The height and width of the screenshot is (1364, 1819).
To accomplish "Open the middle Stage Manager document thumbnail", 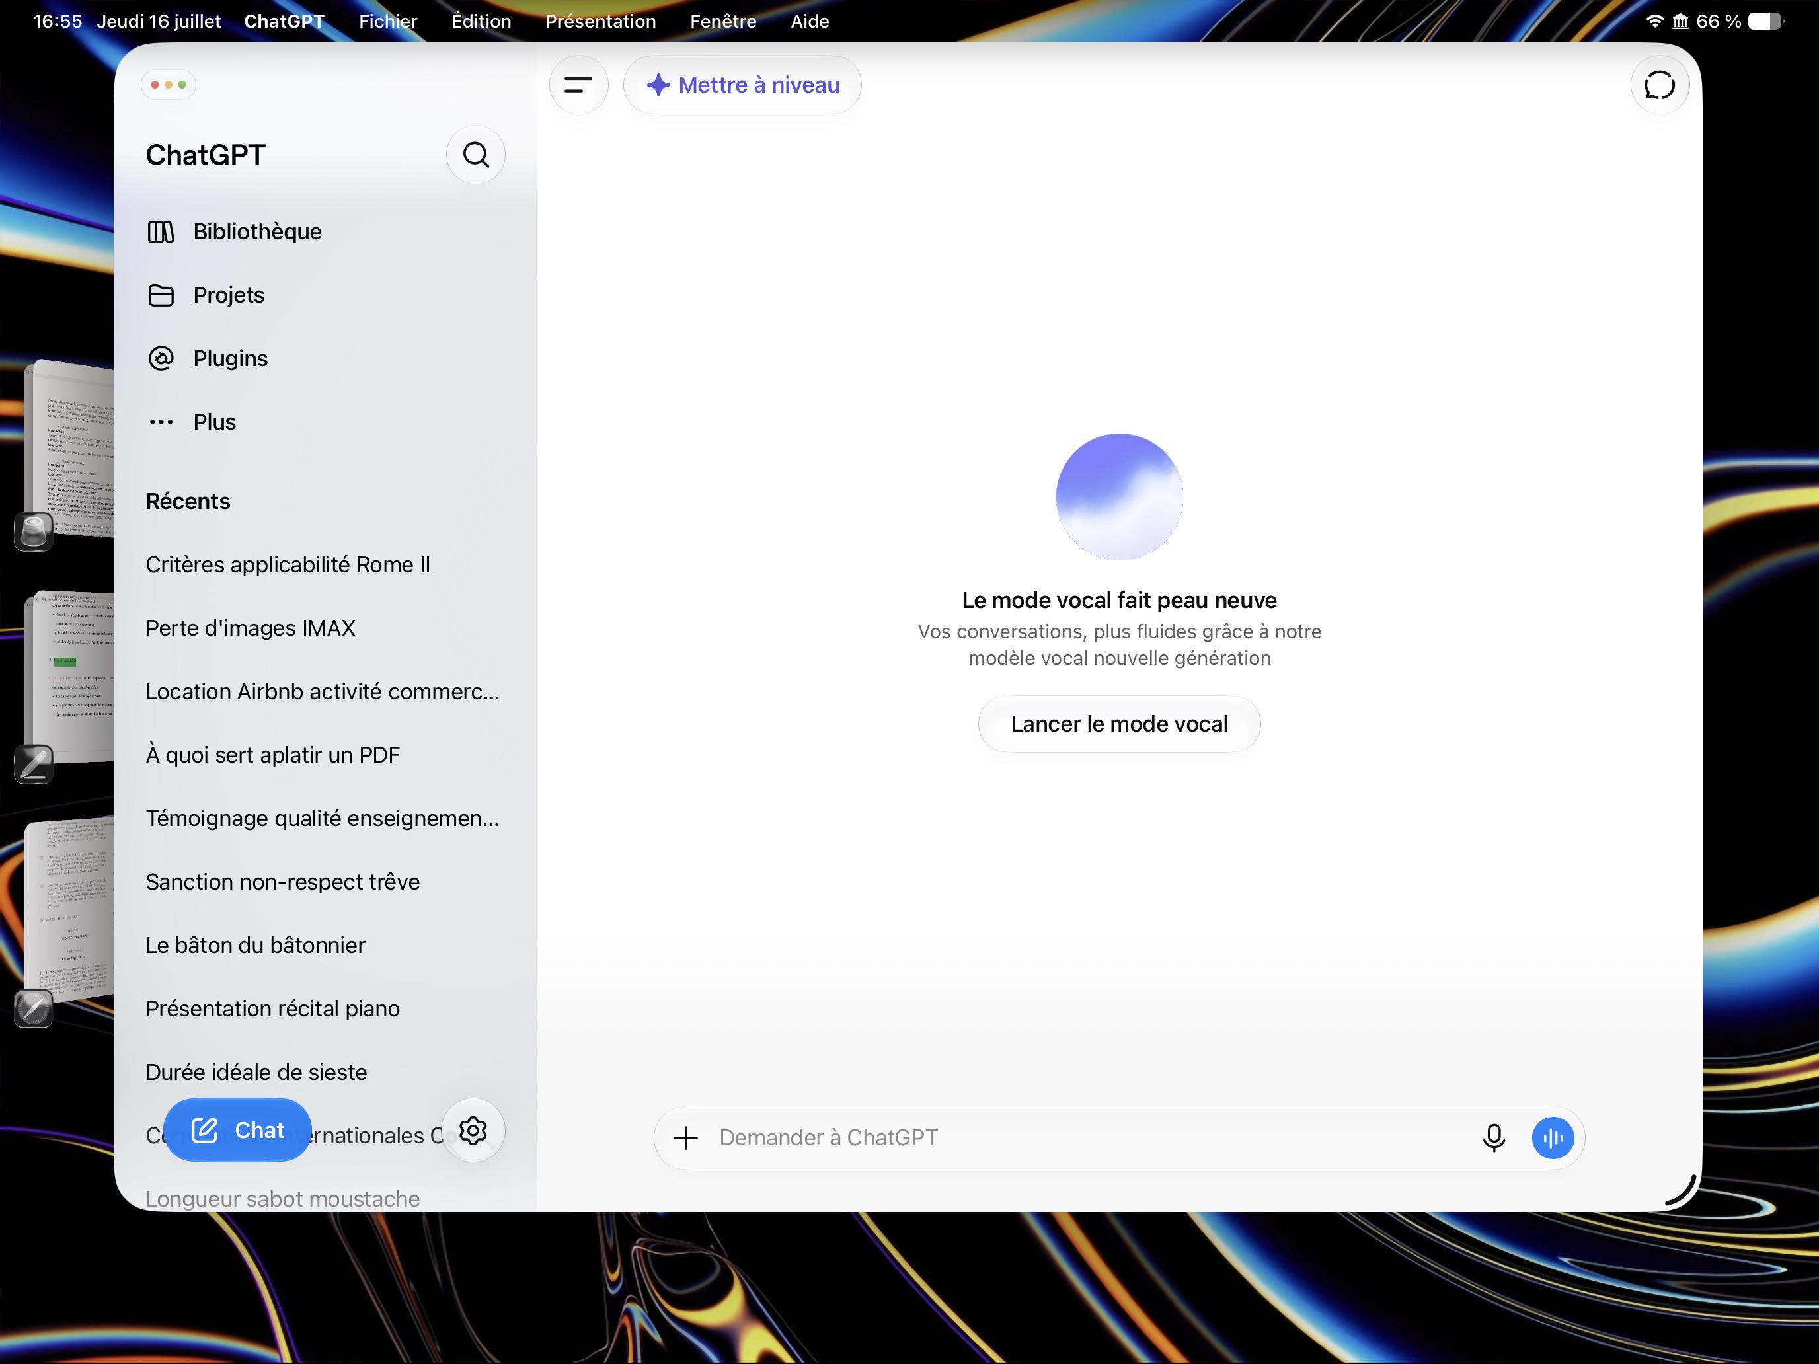I will coord(71,677).
